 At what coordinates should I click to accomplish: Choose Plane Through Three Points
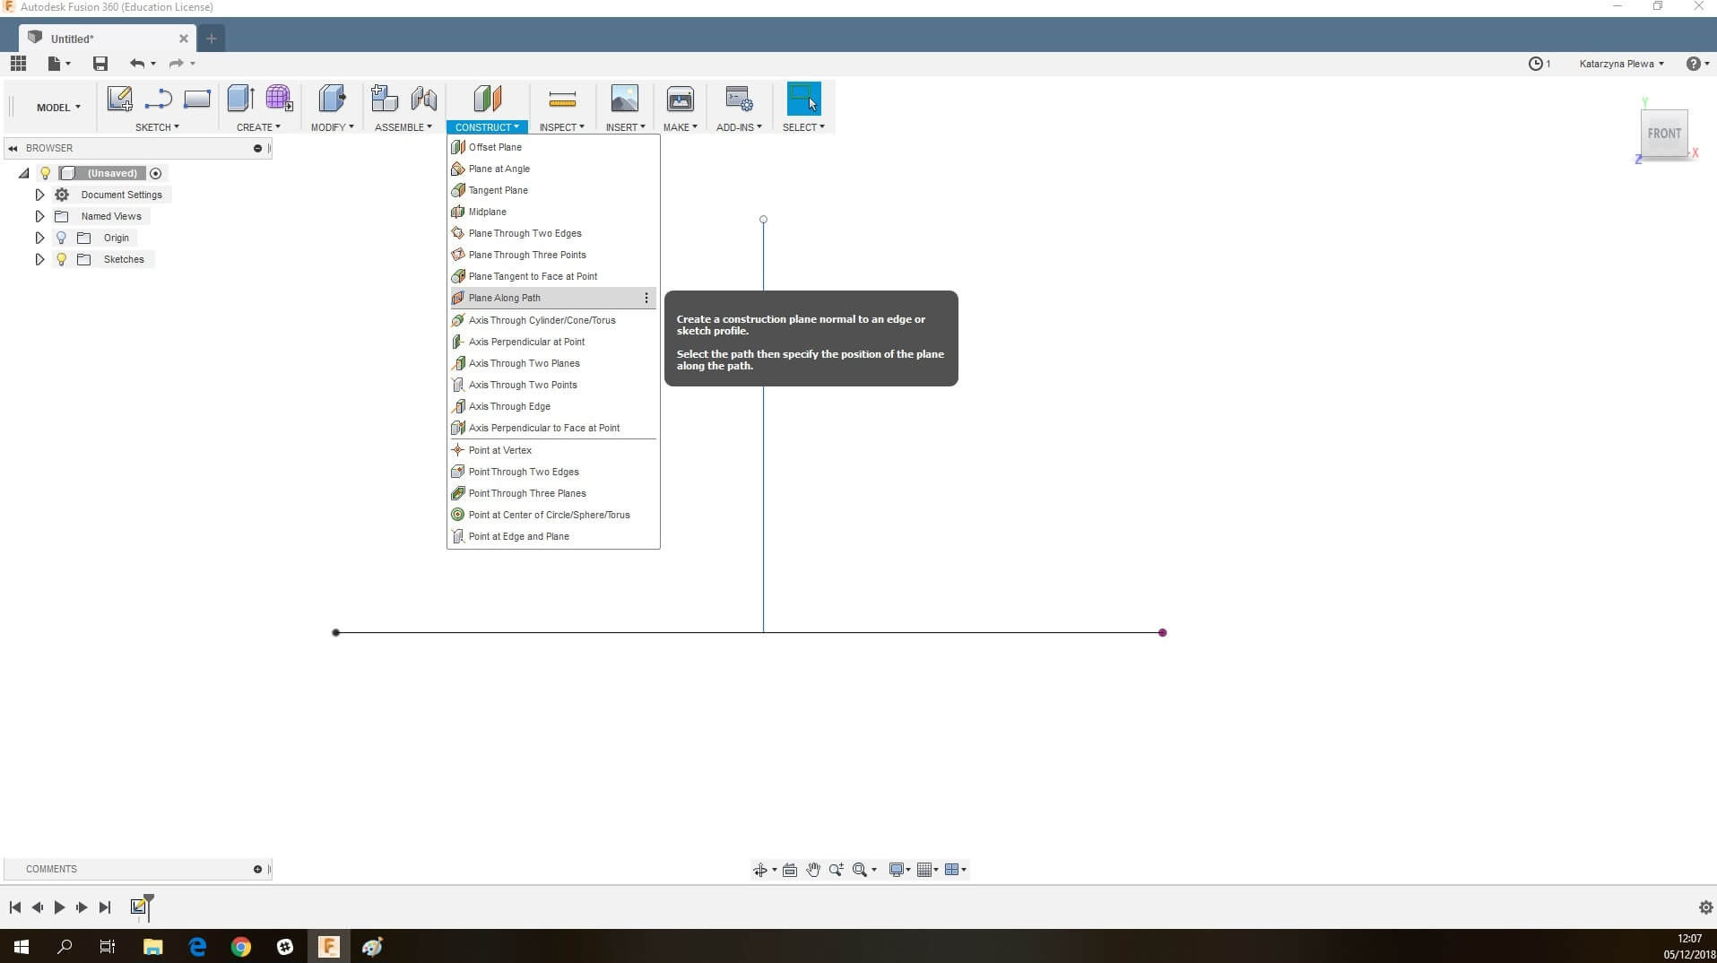pyautogui.click(x=552, y=255)
